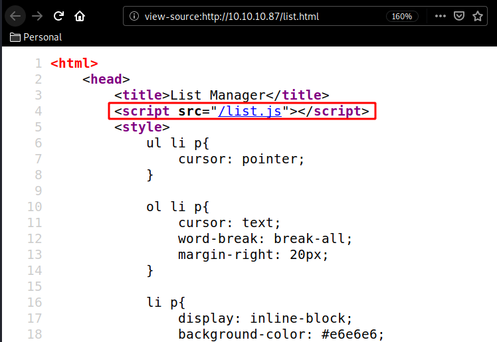Save page to Pocket
Image resolution: width=497 pixels, height=342 pixels.
(459, 16)
